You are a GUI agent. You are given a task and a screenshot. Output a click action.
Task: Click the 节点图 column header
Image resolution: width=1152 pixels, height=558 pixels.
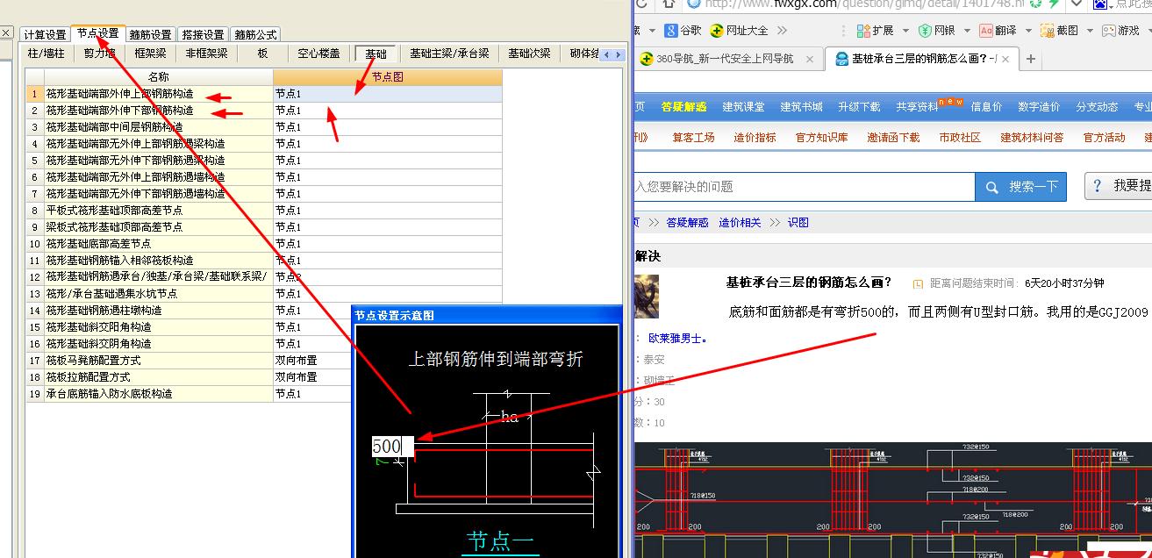pos(388,77)
